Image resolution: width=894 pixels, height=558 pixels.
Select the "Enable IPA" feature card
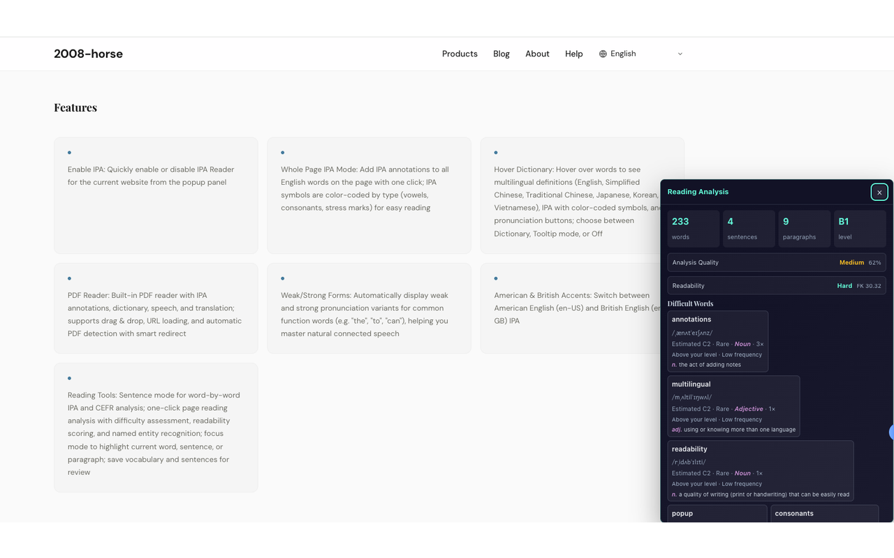point(156,195)
